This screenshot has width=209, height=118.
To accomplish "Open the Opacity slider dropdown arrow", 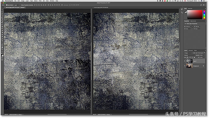I will tap(204, 55).
